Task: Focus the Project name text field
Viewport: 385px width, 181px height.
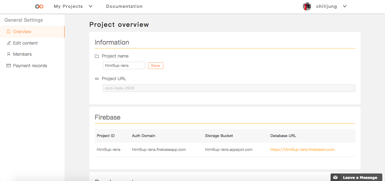Action: (124, 66)
